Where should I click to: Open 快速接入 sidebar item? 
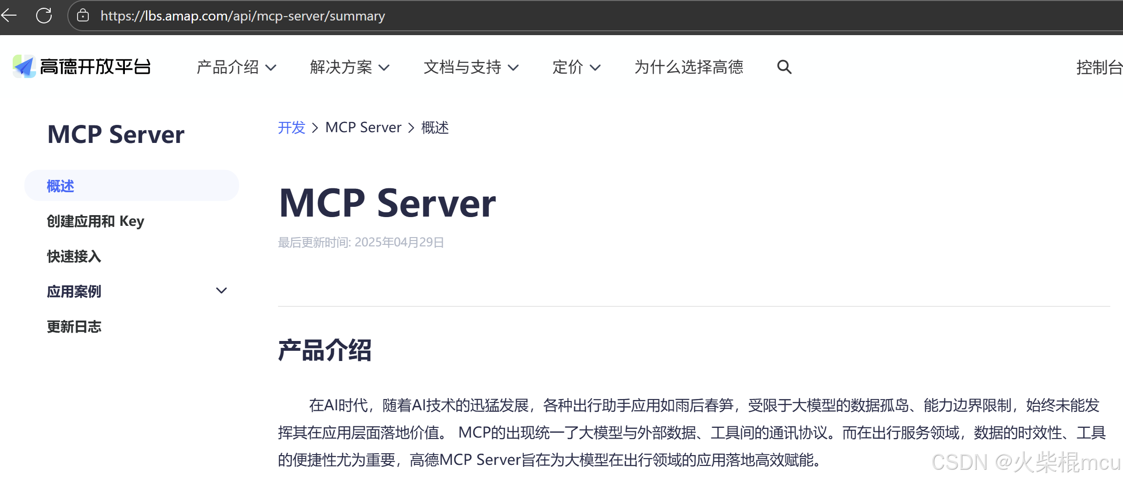(74, 257)
